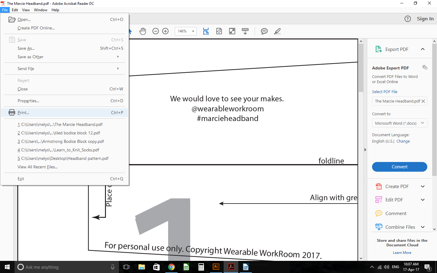Click the Task View taskbar icon
This screenshot has height=273, width=437.
tap(126, 267)
